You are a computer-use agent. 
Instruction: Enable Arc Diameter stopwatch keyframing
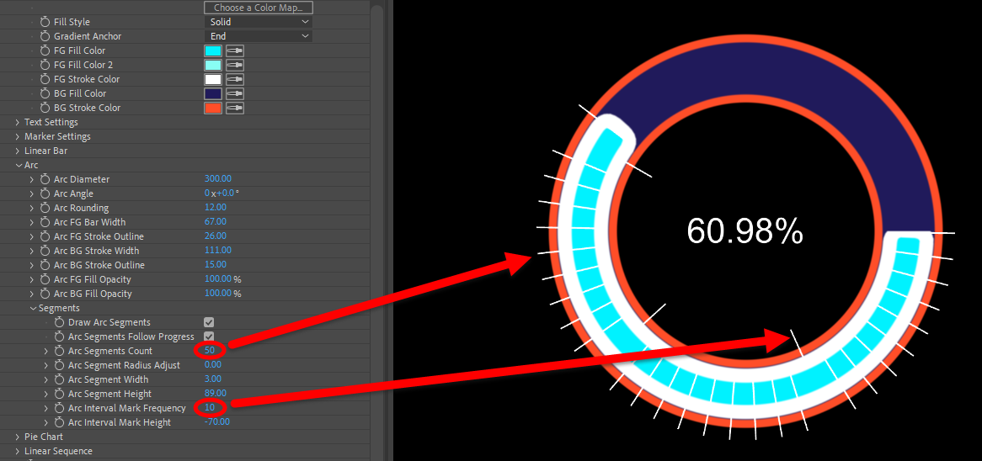coord(45,179)
